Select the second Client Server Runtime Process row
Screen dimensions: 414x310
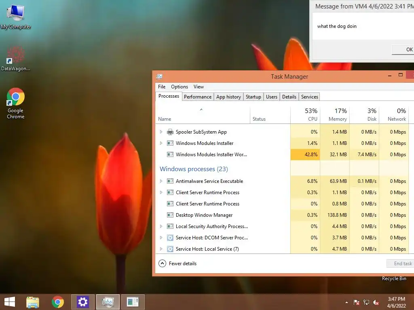coord(282,204)
